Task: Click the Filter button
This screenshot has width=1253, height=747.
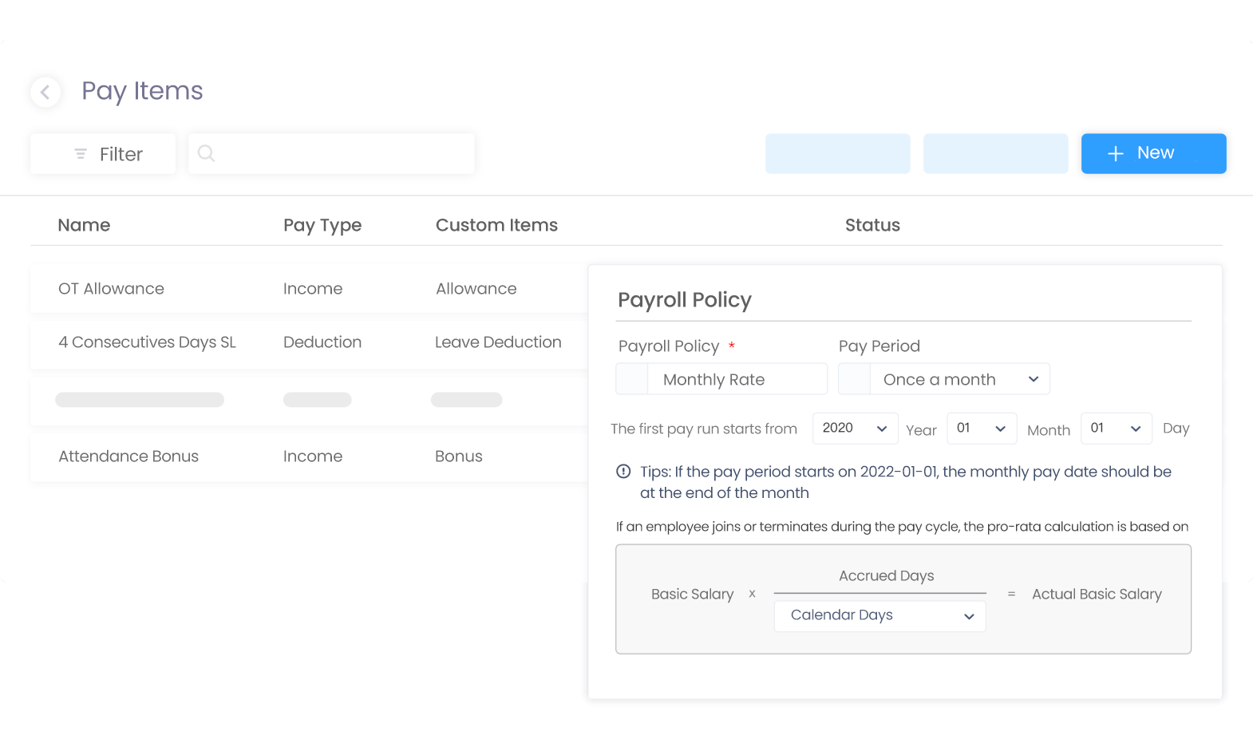Action: tap(103, 154)
